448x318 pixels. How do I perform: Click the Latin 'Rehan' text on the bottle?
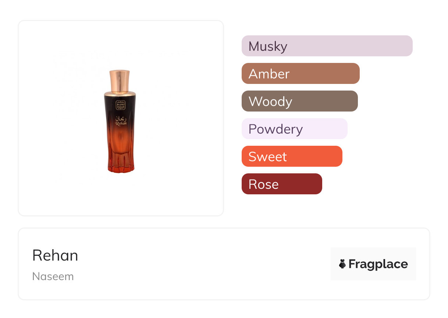[121, 124]
